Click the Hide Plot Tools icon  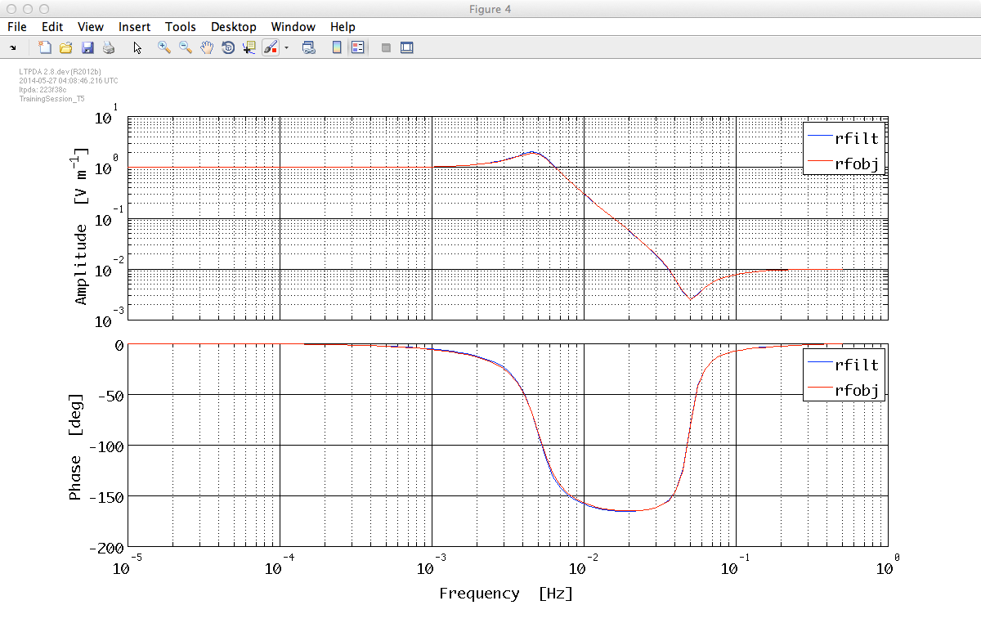(x=386, y=47)
